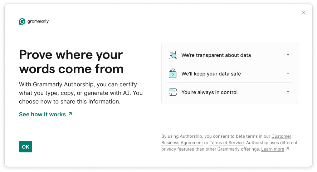Image resolution: width=317 pixels, height=172 pixels.
Task: Expand the transparent about data arrow
Action: [x=288, y=55]
